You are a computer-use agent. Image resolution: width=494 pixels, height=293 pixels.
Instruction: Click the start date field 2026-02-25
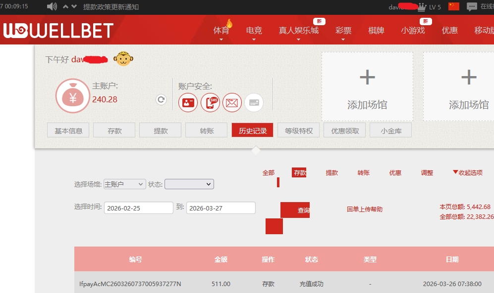(x=139, y=208)
